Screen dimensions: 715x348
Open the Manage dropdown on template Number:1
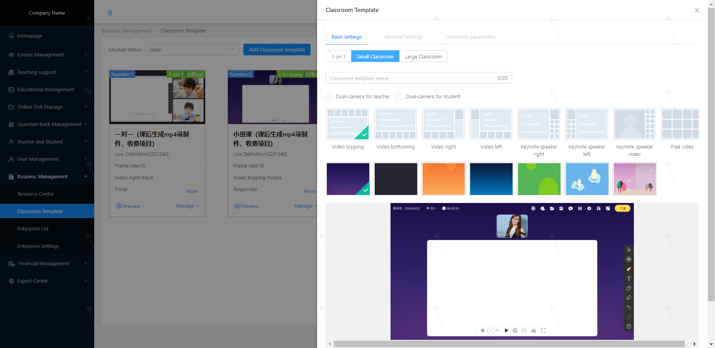tap(187, 206)
